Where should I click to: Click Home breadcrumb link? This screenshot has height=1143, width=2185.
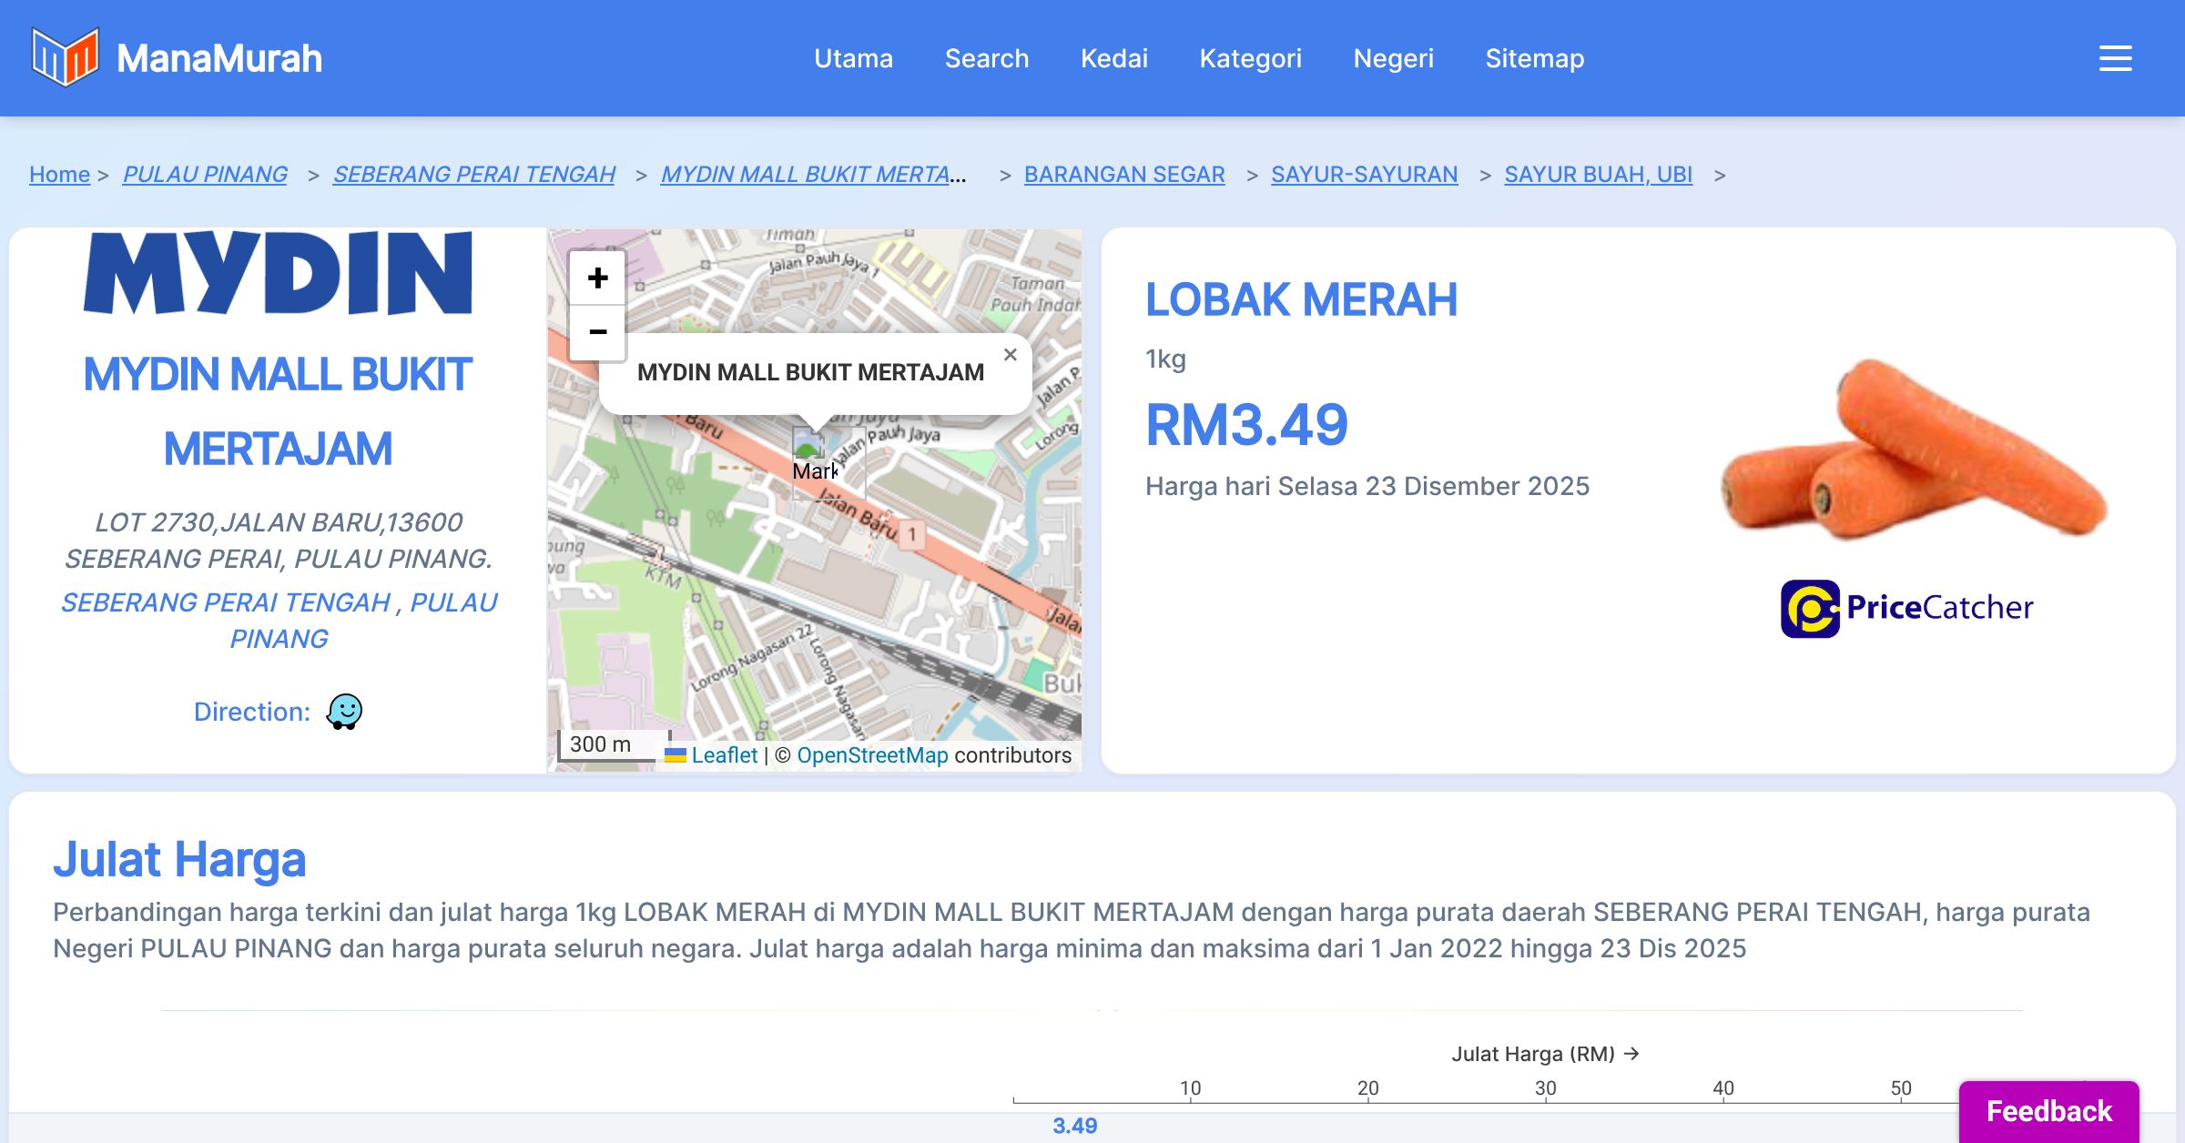(59, 174)
